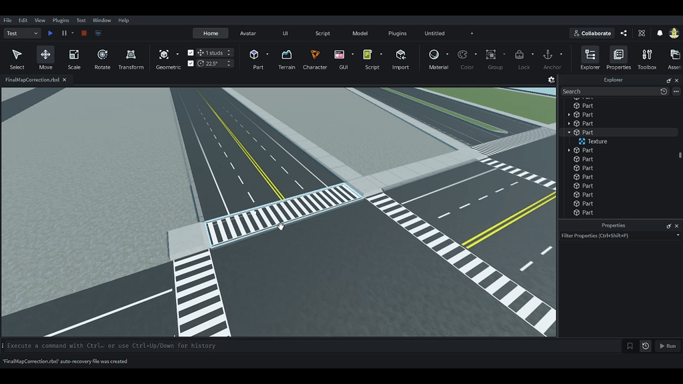Open the user avatar profile
Viewport: 683px width, 384px height.
[674, 33]
